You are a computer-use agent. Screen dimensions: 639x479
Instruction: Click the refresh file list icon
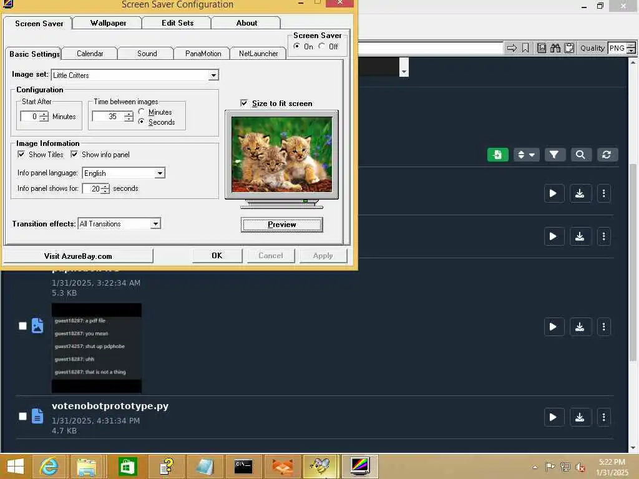click(x=607, y=155)
